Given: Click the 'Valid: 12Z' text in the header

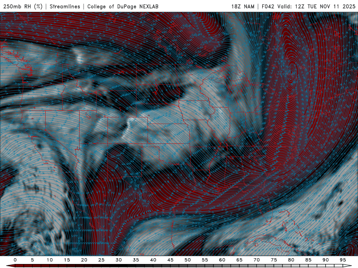Looking at the screenshot, I should (x=291, y=6).
